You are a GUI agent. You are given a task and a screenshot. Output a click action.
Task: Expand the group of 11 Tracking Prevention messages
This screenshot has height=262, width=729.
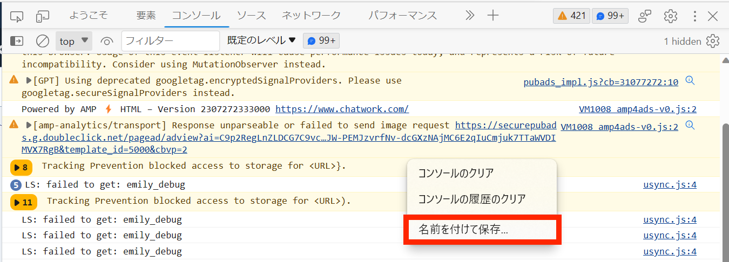tap(24, 203)
